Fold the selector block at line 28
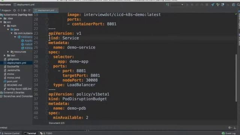This screenshot has width=240, height=135. 47,57
